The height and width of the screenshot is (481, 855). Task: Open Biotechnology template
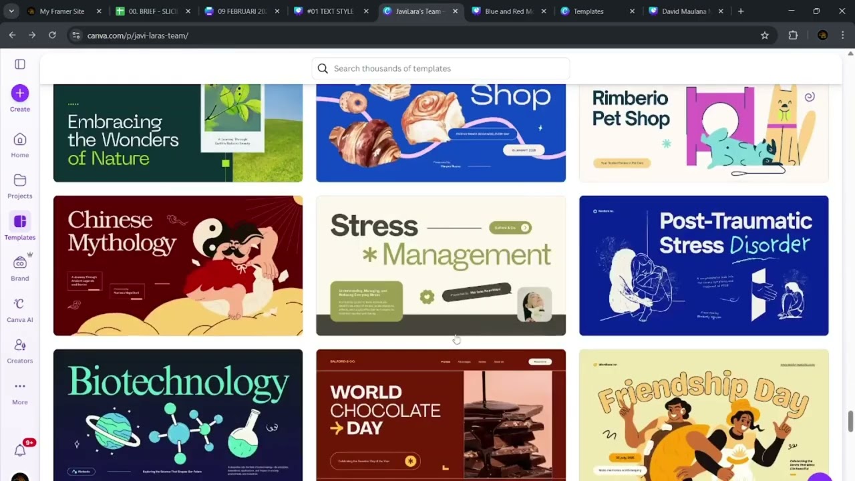point(178,415)
